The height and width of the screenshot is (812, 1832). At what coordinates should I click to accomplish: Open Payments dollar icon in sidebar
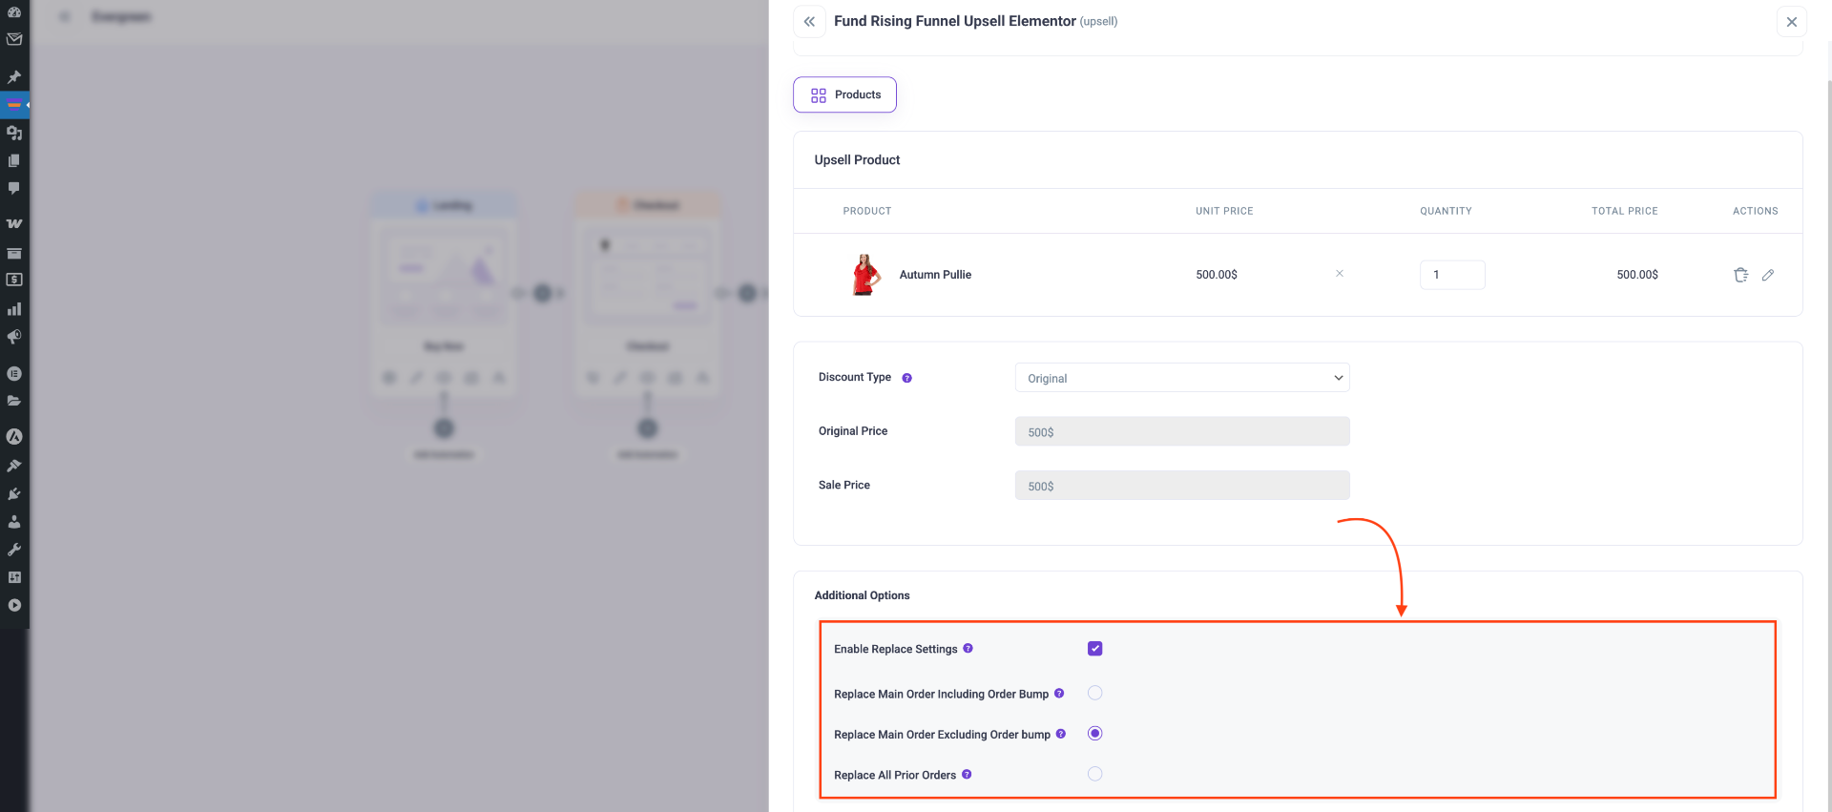[x=14, y=280]
